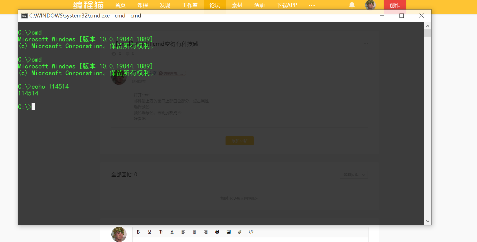The image size is (477, 242).
Task: Insert a code block in the reply
Action: (x=251, y=232)
